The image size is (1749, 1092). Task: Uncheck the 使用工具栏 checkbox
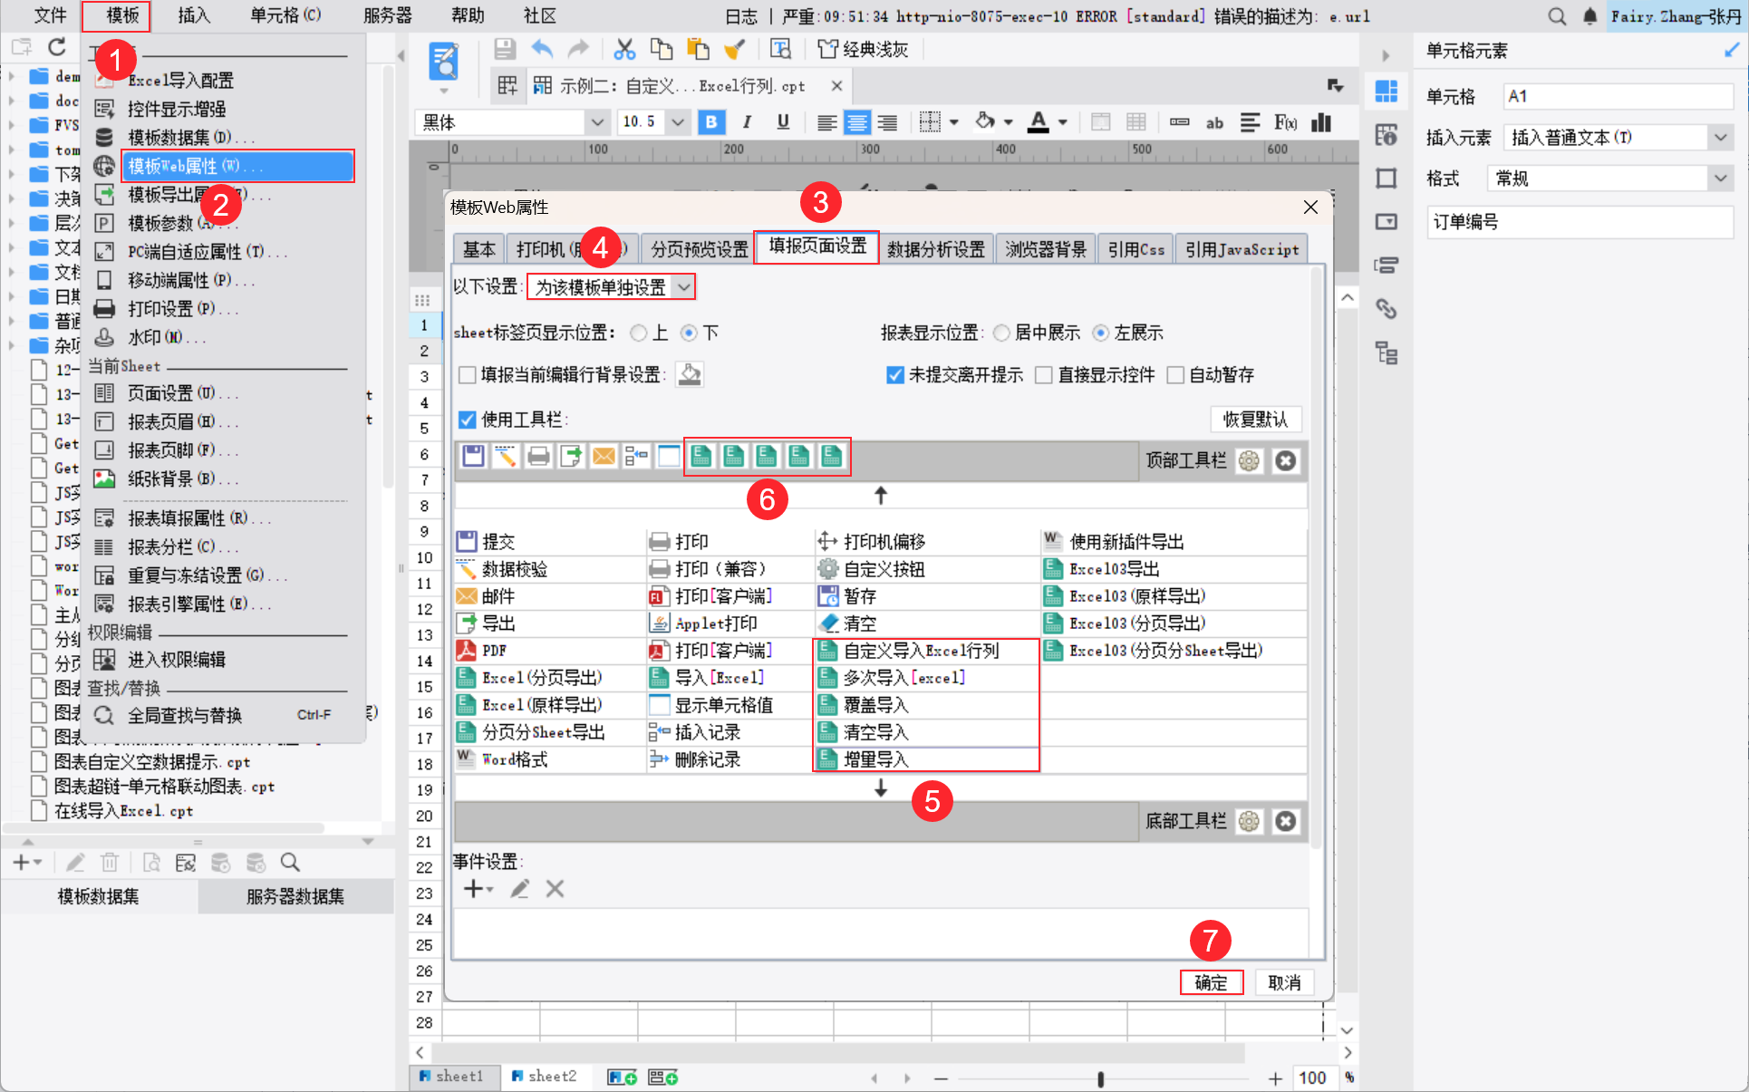tap(468, 420)
